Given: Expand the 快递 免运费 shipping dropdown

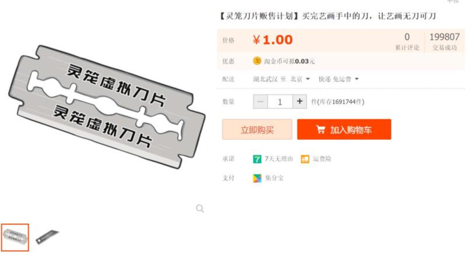Looking at the screenshot, I should click(x=338, y=79).
